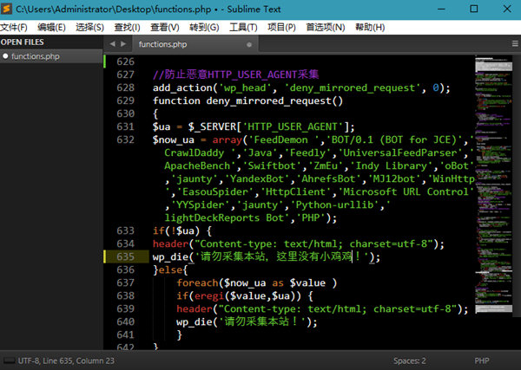Click foreach statement on line 637
Image resolution: width=521 pixels, height=370 pixels.
click(x=256, y=282)
